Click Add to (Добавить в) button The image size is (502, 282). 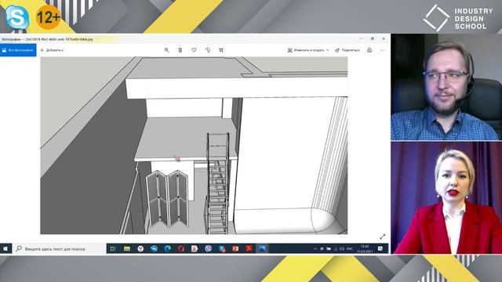pyautogui.click(x=52, y=50)
